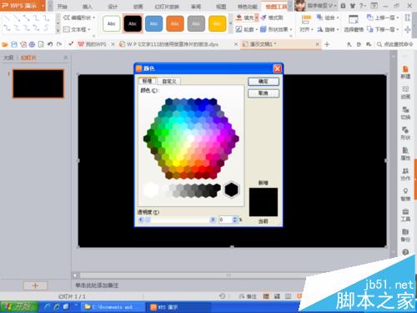Open the 设计 ribbon tab

[x=113, y=7]
